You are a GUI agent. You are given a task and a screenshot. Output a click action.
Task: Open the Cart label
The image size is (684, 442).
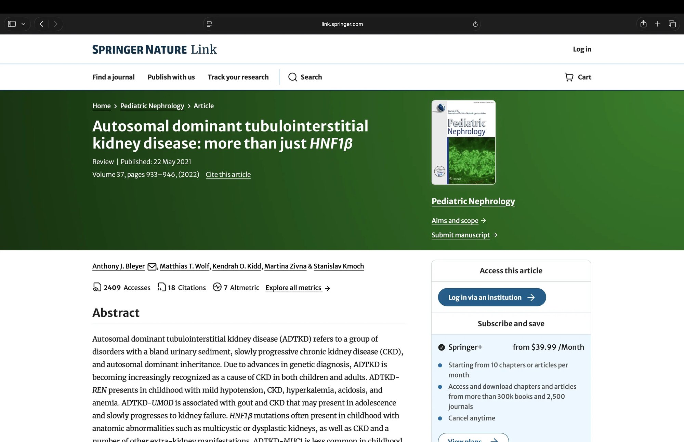(x=584, y=77)
